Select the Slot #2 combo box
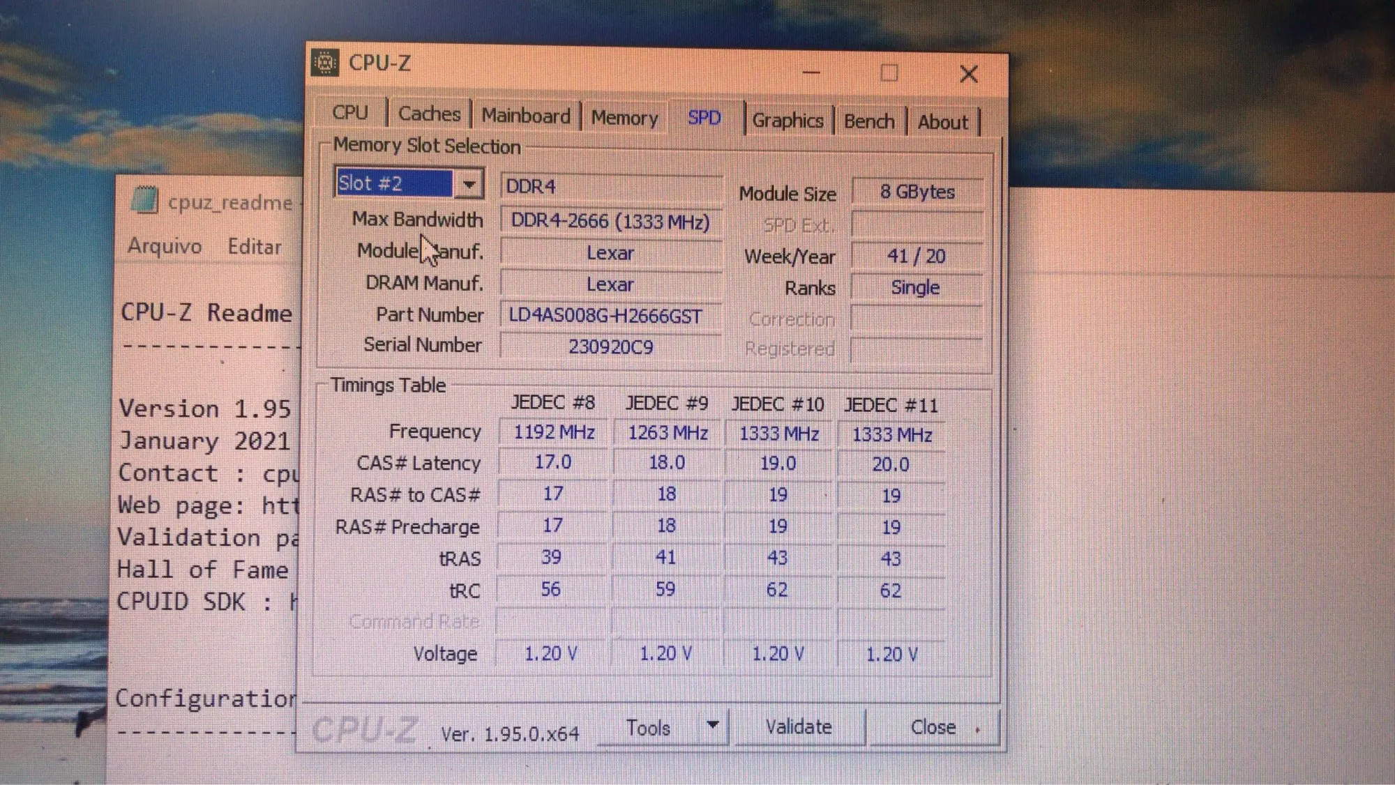Screen dimensions: 1395x785 pyautogui.click(x=394, y=183)
